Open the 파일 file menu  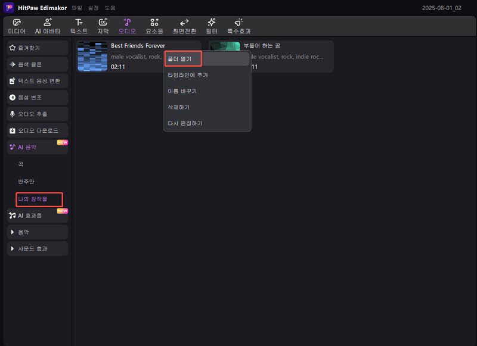point(77,8)
